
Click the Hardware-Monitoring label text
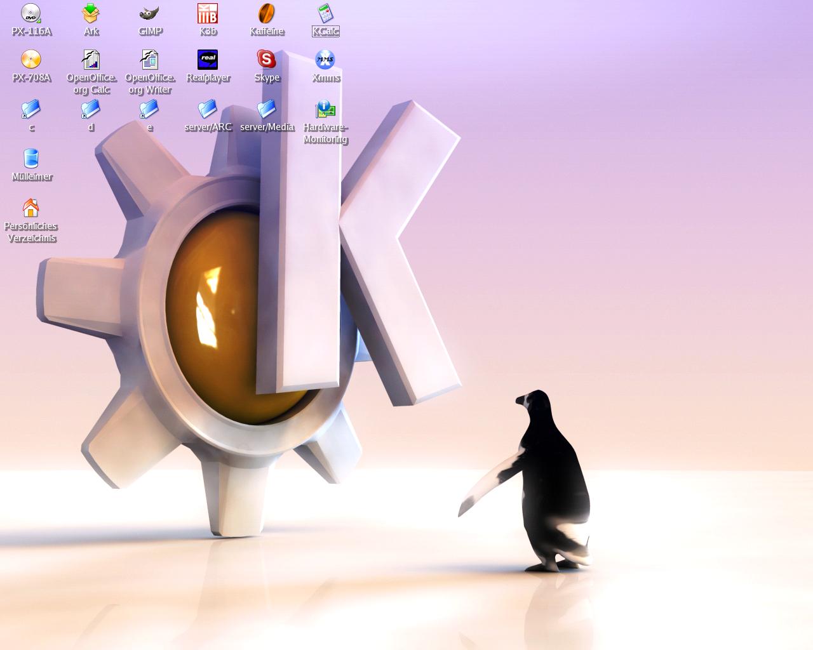click(326, 133)
